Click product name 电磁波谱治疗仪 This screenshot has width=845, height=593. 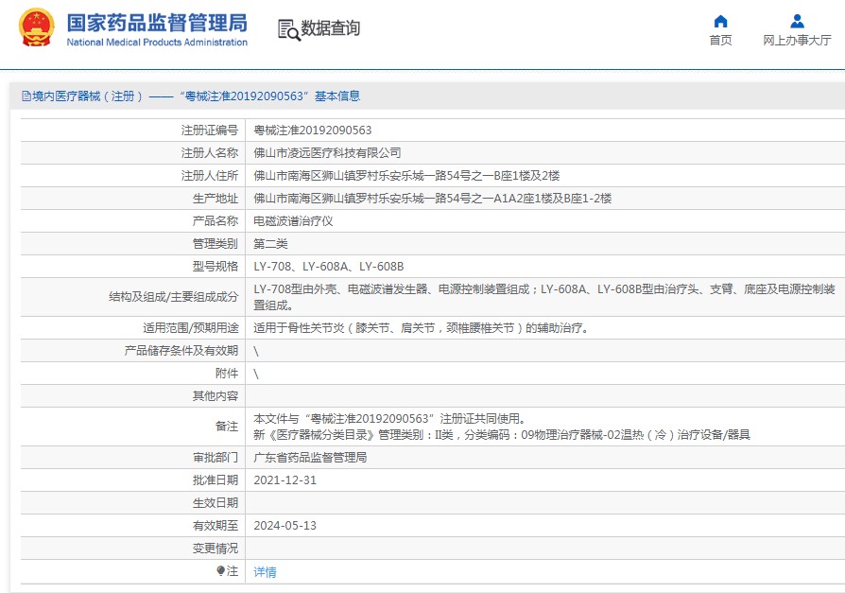(x=293, y=221)
